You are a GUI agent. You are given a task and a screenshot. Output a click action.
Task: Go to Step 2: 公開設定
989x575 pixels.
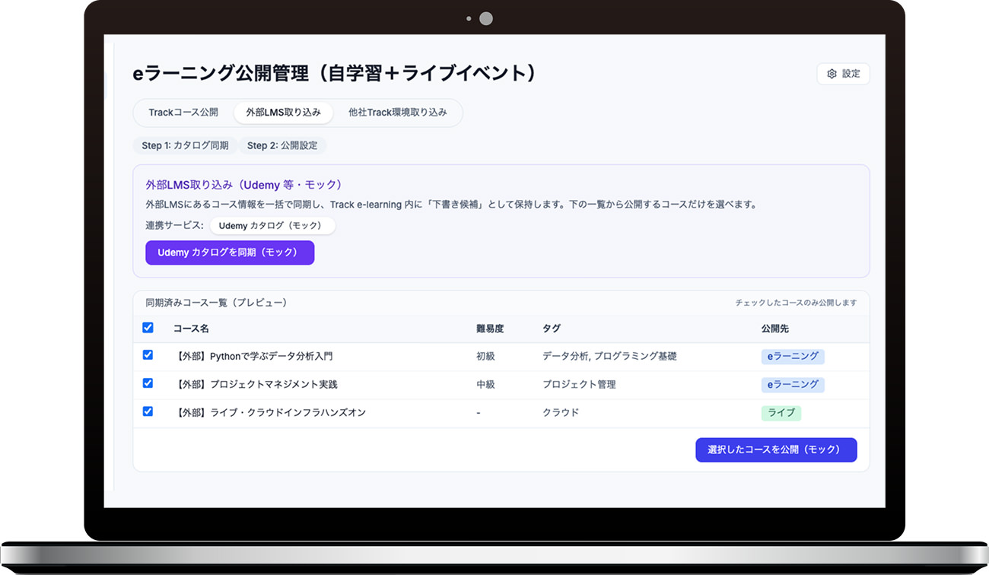[x=281, y=145]
